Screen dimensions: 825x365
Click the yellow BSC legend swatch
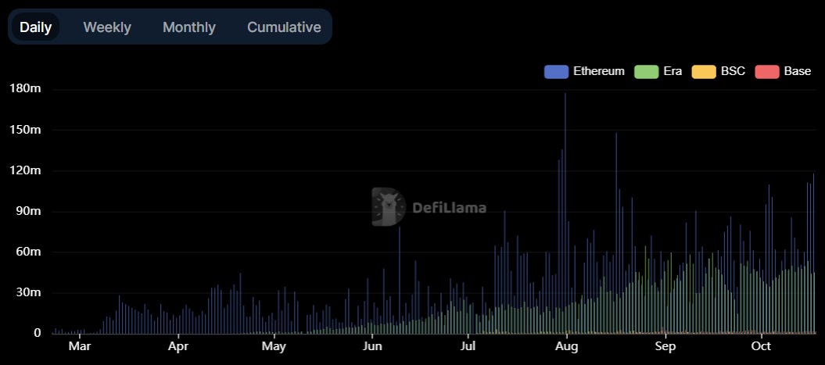(x=704, y=72)
